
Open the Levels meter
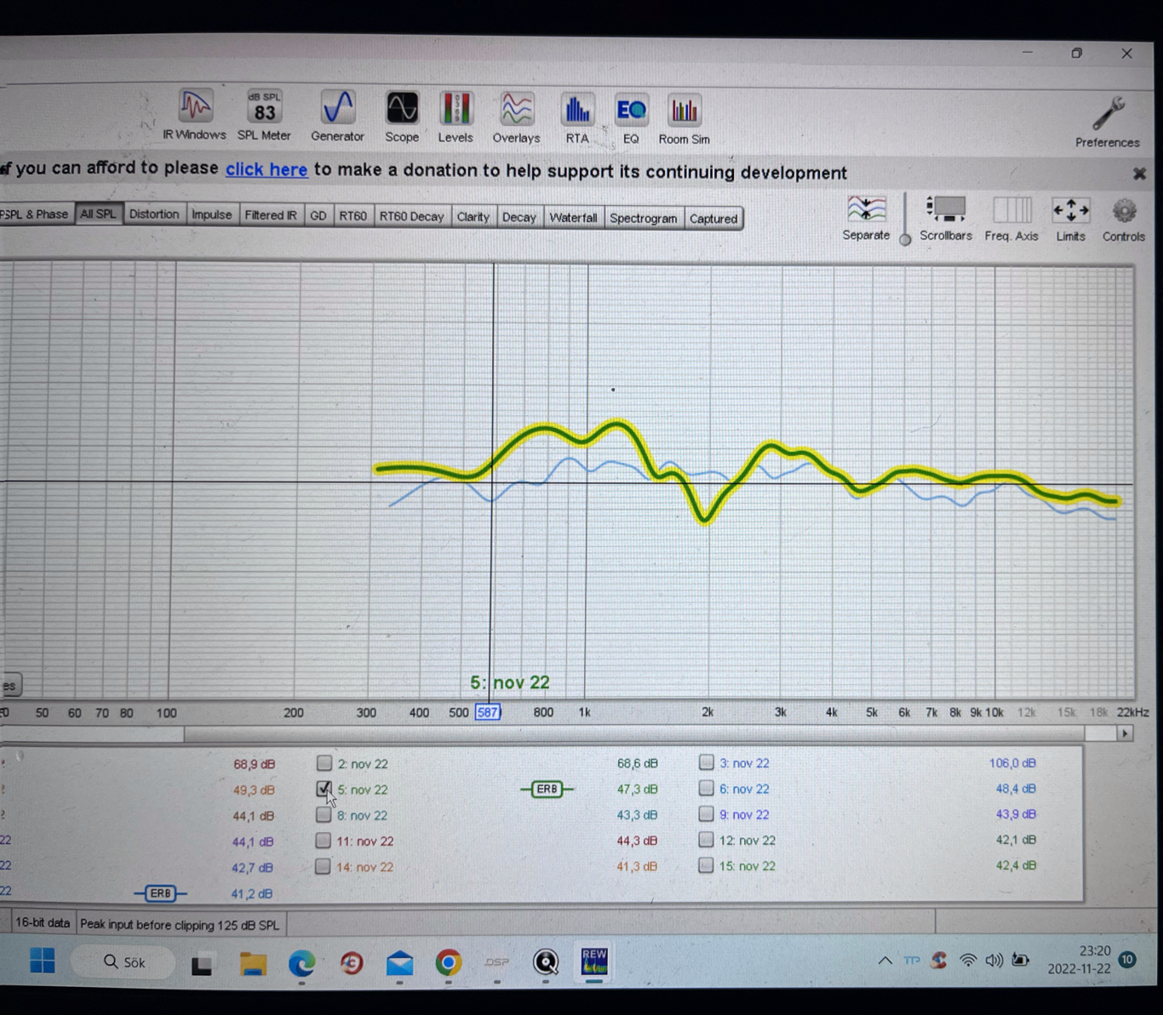coord(455,117)
